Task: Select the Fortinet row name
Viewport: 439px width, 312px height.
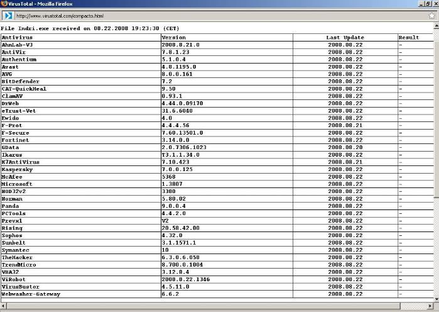Action: coord(16,140)
